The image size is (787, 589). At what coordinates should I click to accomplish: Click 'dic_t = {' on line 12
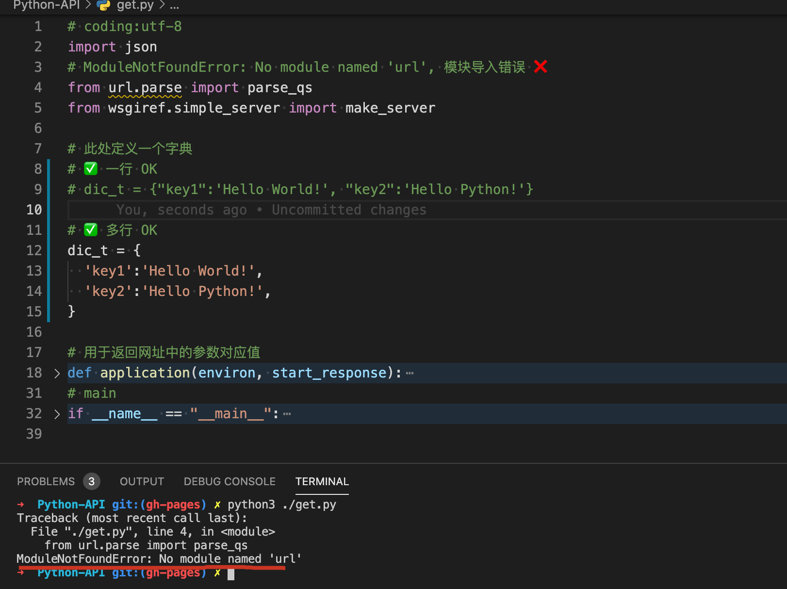tap(104, 250)
